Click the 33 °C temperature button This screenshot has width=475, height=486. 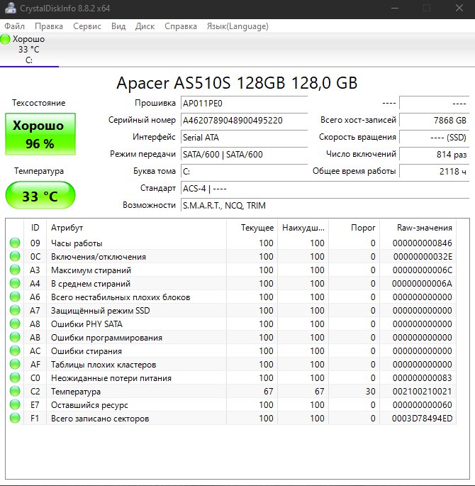click(x=40, y=196)
